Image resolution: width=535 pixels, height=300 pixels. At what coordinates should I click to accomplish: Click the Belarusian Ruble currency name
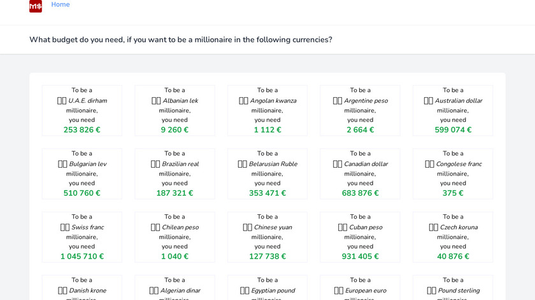(x=273, y=164)
